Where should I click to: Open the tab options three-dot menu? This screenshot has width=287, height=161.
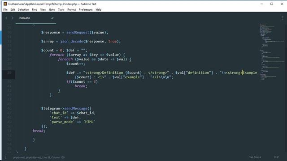tap(283, 18)
